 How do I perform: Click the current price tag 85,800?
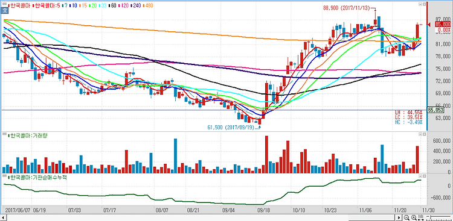point(443,25)
